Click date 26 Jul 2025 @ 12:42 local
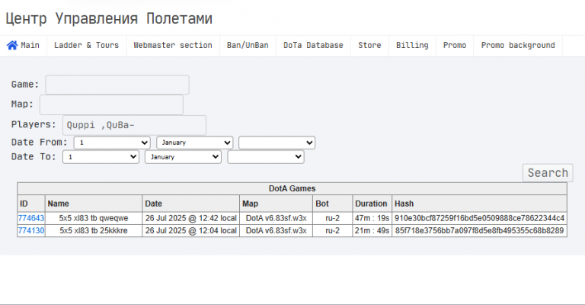This screenshot has width=585, height=305. pyautogui.click(x=191, y=218)
